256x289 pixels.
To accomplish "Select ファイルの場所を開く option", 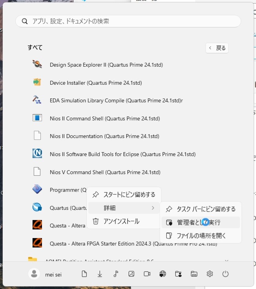I will click(x=200, y=236).
